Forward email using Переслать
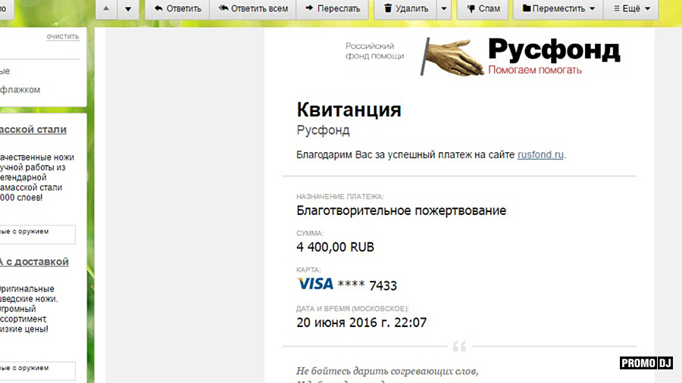 [333, 8]
